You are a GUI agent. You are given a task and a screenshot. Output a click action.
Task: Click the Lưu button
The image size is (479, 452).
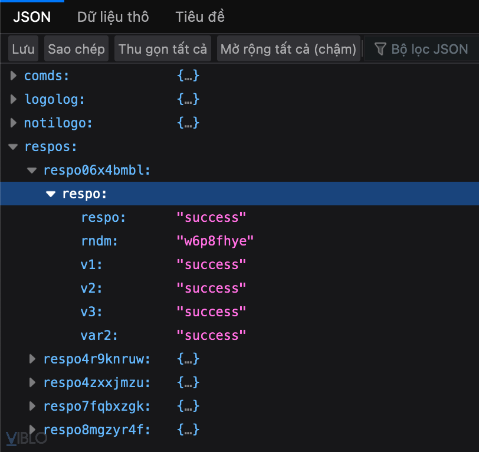click(x=24, y=49)
